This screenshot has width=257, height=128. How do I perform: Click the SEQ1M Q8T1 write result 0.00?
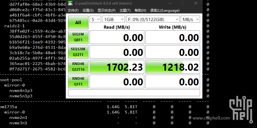[x=173, y=37]
